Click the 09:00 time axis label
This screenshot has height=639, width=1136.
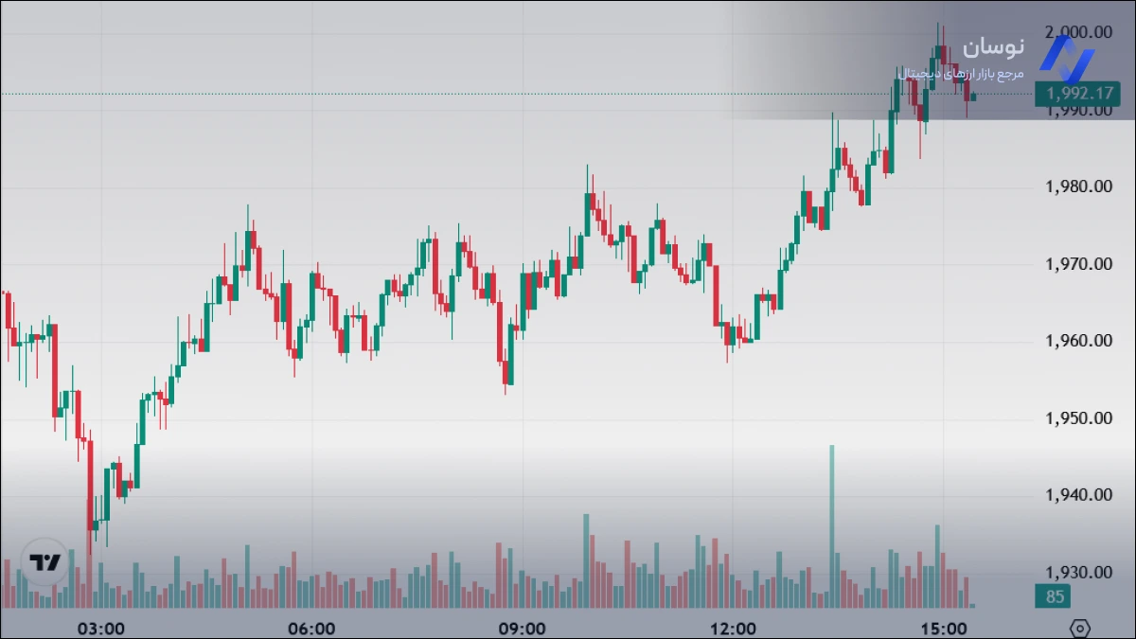pos(522,629)
